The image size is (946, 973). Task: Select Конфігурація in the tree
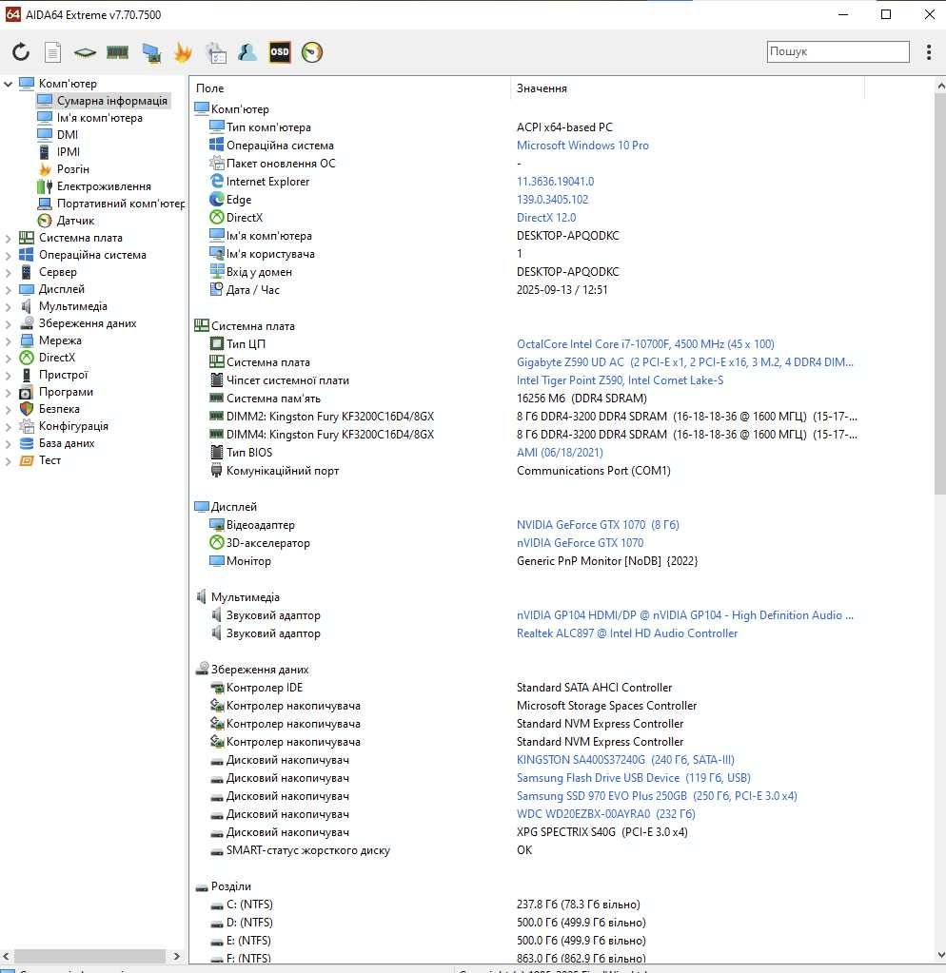tap(73, 426)
